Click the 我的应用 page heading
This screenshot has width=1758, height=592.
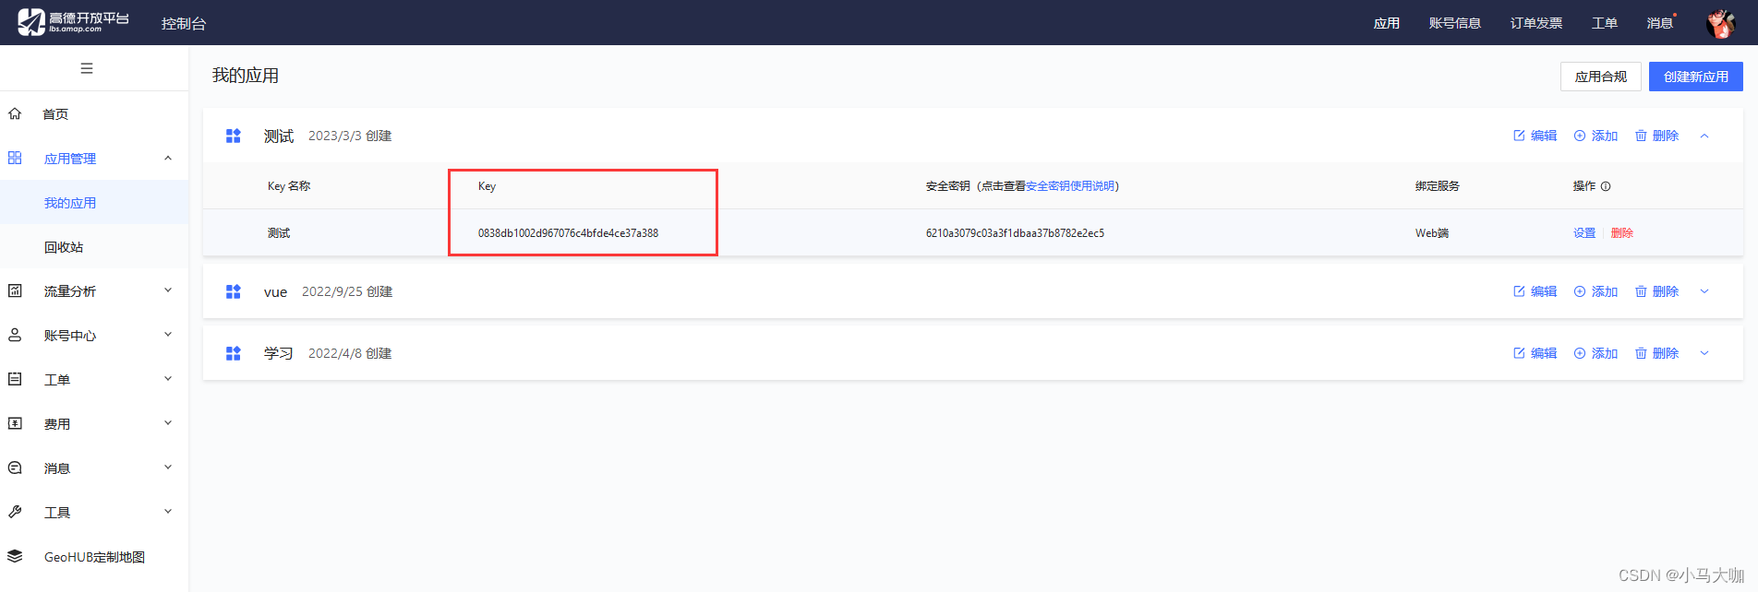pyautogui.click(x=246, y=76)
